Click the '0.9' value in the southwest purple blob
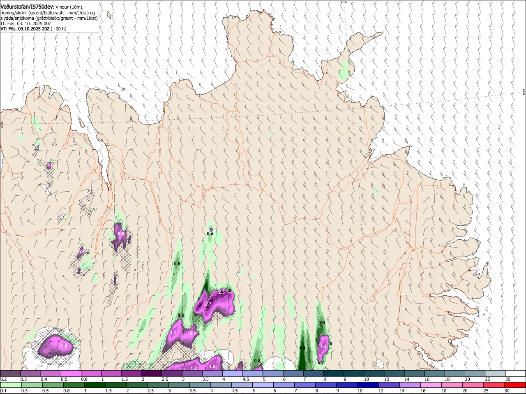 coord(64,345)
